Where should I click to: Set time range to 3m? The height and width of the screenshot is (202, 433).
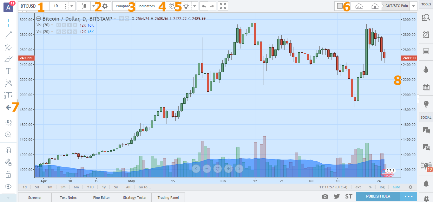point(63,187)
